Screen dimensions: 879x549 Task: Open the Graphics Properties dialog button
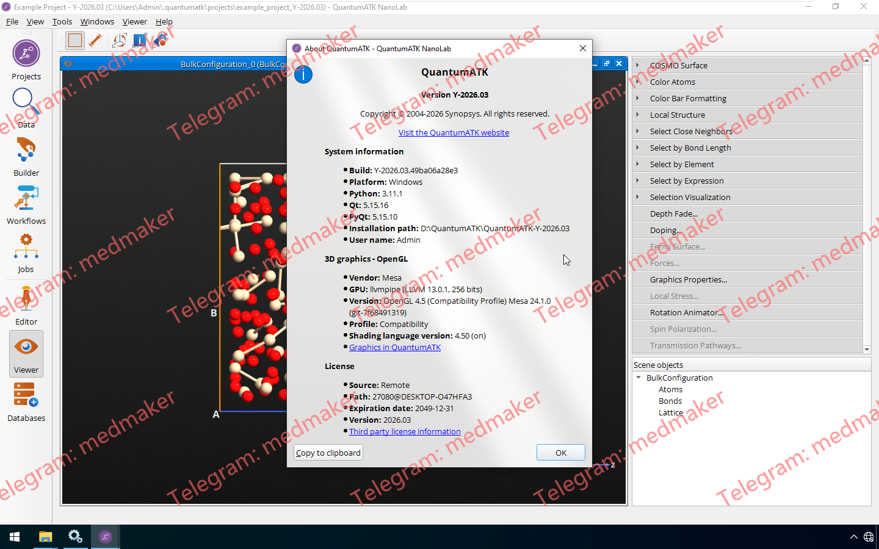[x=747, y=279]
